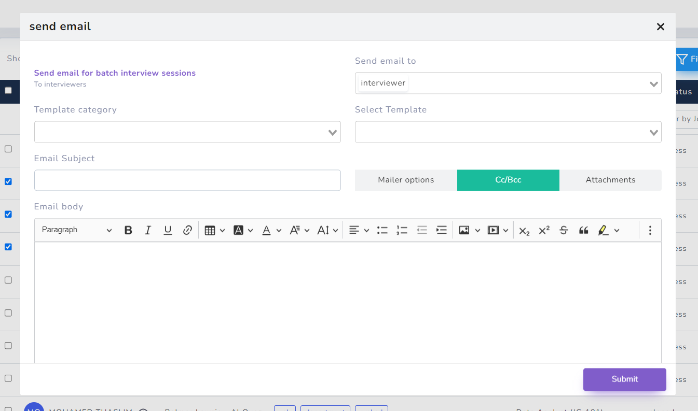This screenshot has width=698, height=411.
Task: Open the Mailer options tab
Action: 406,180
